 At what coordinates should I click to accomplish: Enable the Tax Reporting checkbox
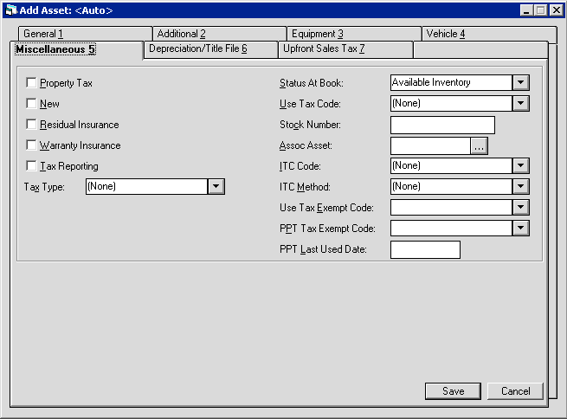point(31,166)
